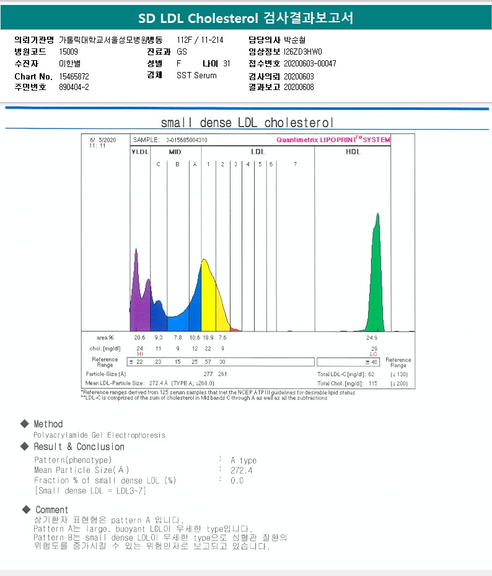Click the 'Quantimetrix LIPOPRINT SYSTEM' label
Screen dimensions: 492x576
click(x=333, y=140)
